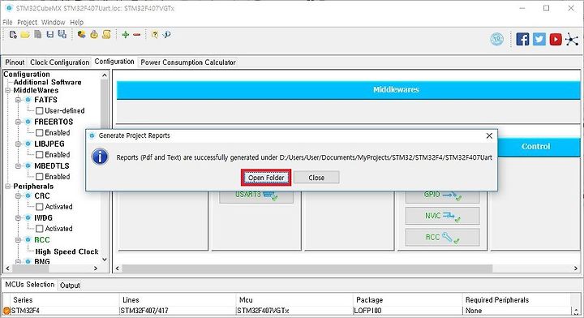Click the green plus icon
The image size is (584, 318).
click(126, 35)
